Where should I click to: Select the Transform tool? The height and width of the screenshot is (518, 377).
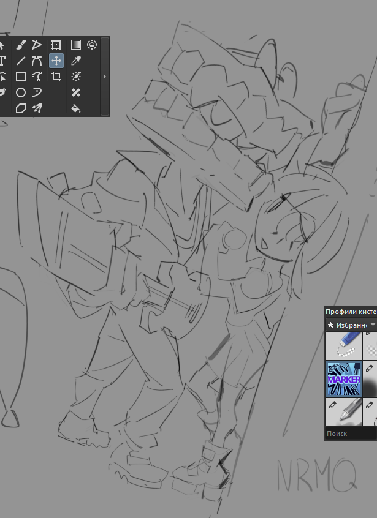pos(56,45)
